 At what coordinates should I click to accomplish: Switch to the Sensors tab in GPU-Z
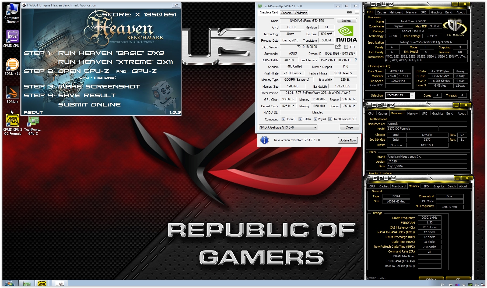pos(286,13)
